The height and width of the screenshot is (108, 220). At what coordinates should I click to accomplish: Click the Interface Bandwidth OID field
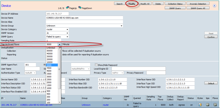(x=112, y=87)
